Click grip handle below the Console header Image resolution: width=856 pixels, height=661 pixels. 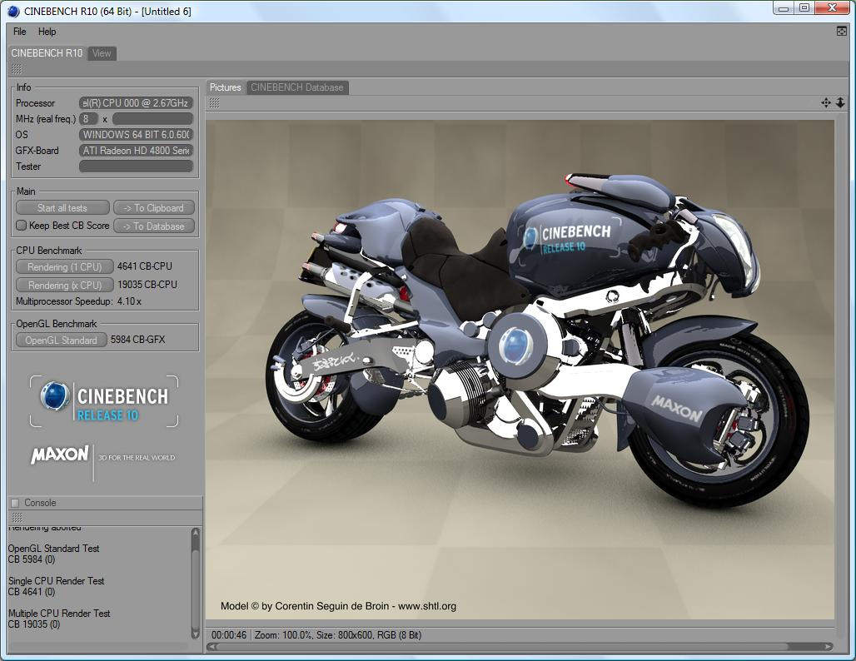pos(17,518)
